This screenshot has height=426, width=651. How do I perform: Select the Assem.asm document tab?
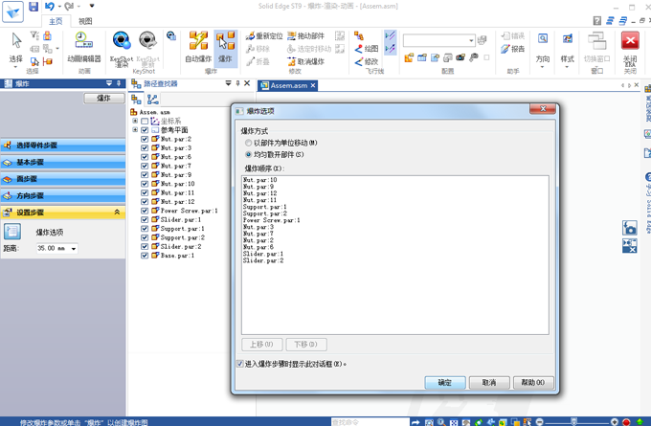(x=287, y=85)
